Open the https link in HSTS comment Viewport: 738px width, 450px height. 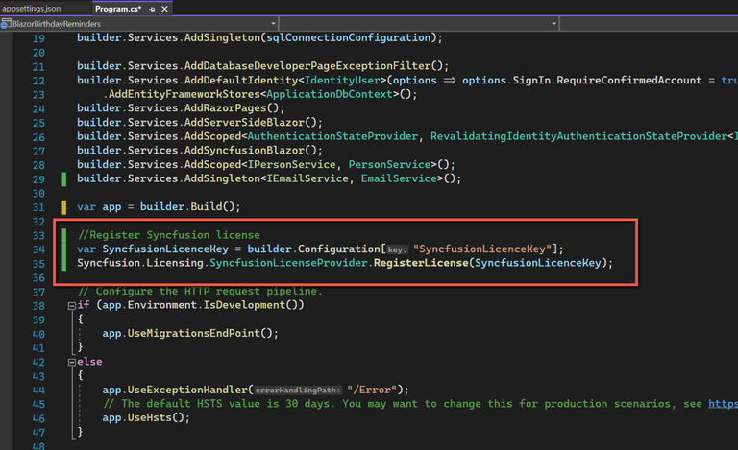[721, 404]
